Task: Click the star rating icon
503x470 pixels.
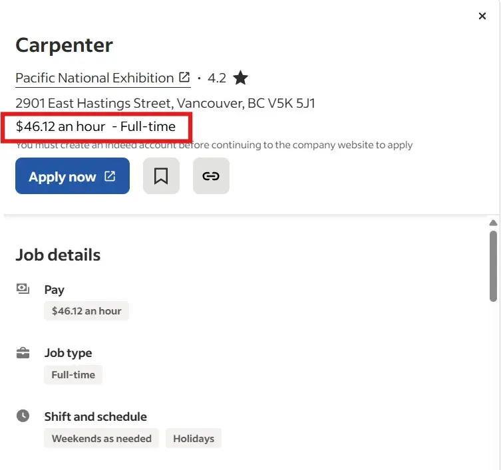Action: click(240, 78)
